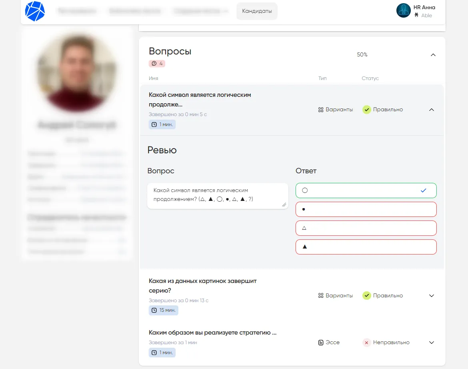Select the hollow circle answer option

coord(366,191)
